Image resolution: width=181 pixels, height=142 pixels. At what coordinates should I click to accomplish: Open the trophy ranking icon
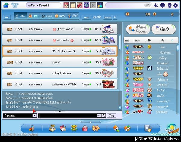(x=74, y=128)
